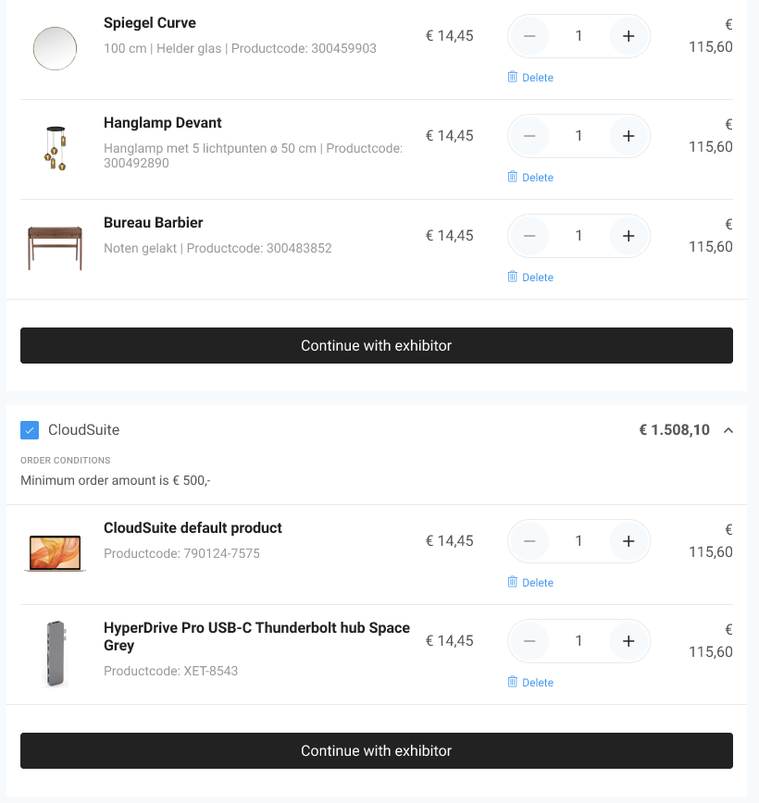Increase HyperDrive Pro hub quantity
Screen dimensions: 759x803
coord(628,641)
